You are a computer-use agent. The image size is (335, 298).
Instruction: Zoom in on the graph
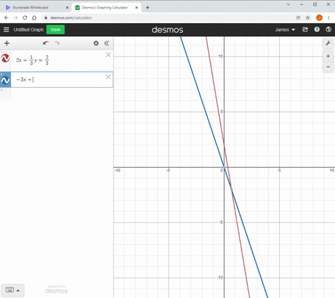tap(328, 56)
